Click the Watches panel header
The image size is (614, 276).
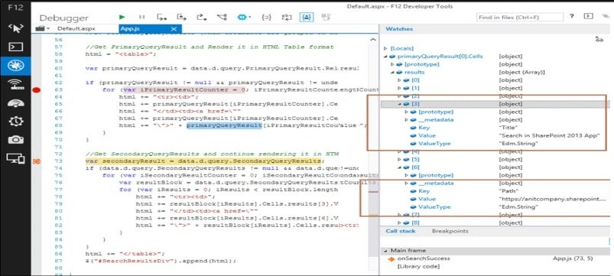pyautogui.click(x=399, y=29)
